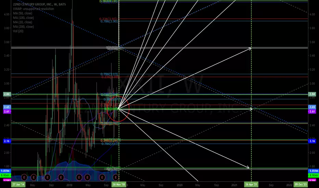Image resolution: width=319 pixels, height=188 pixels.
Task: Click the 2.65 price tag on left scale
Action: coord(7,107)
